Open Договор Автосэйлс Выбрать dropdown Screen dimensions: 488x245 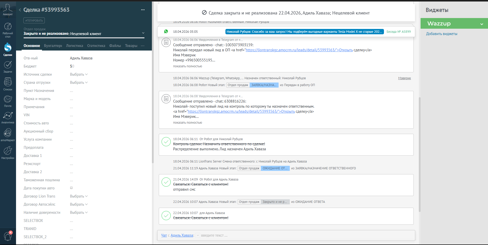[x=79, y=204]
